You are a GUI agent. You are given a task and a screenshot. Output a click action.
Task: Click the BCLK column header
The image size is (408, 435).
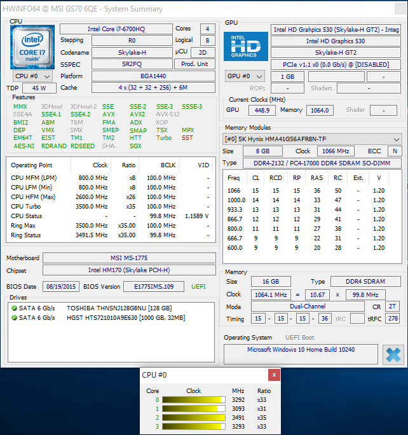pos(168,165)
